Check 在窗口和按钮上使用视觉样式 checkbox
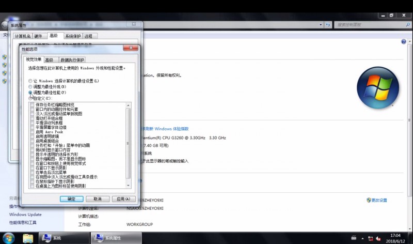The width and height of the screenshot is (413, 244). [x=32, y=163]
